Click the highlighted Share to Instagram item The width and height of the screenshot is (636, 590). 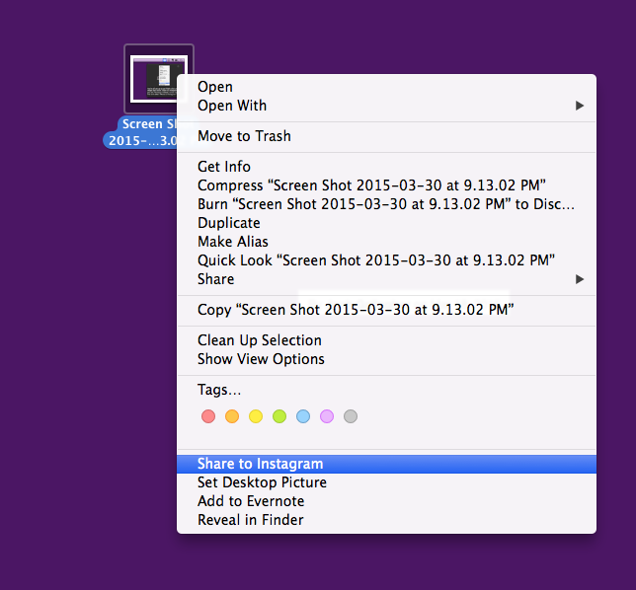(x=386, y=464)
